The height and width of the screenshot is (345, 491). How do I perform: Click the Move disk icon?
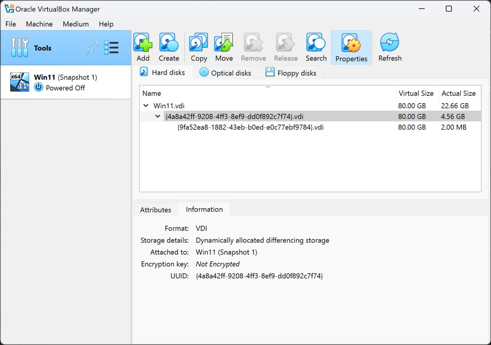224,42
